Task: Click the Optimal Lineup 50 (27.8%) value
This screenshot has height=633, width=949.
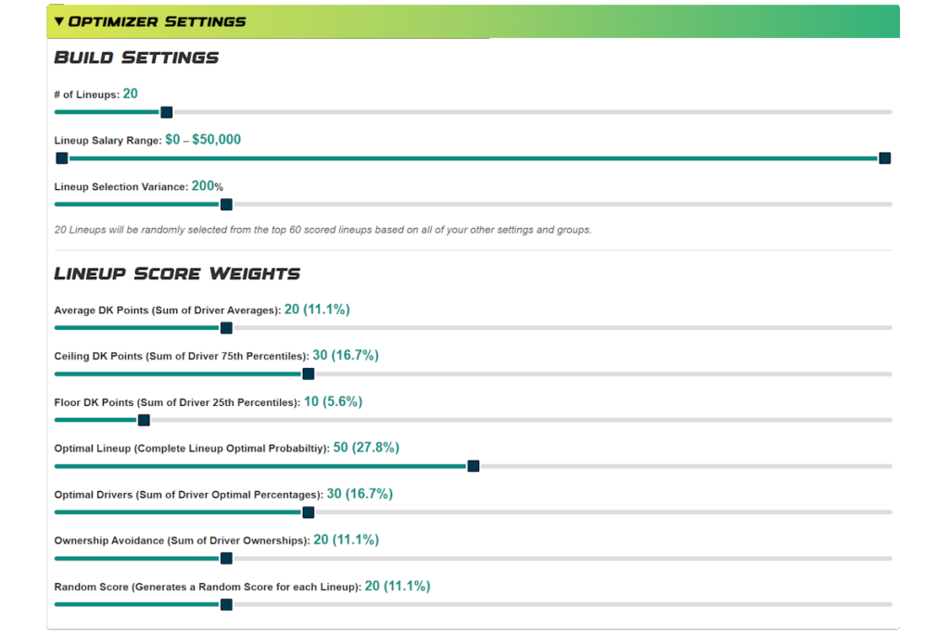Action: [x=366, y=448]
